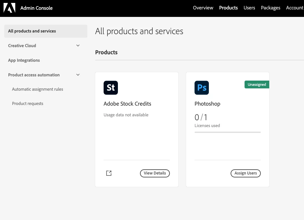Click the Admin Console title
The image size is (304, 220).
pyautogui.click(x=36, y=8)
